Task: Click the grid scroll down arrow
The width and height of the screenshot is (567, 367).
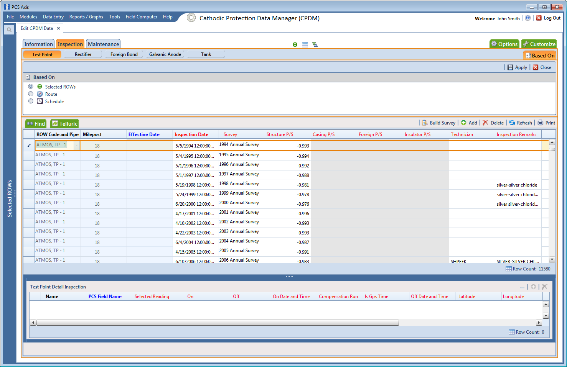Action: (552, 259)
